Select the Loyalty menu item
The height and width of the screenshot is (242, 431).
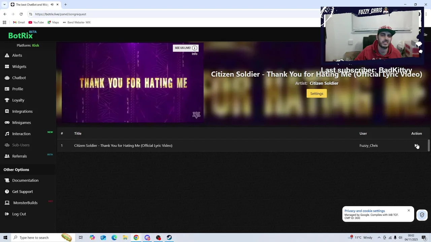point(18,100)
